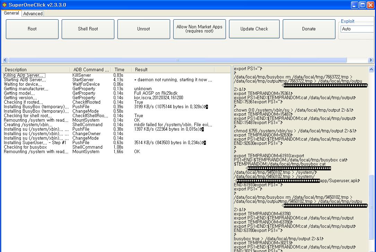Image resolution: width=376 pixels, height=252 pixels.
Task: Click the horizontal scrollbar left arrow
Action: tap(5, 60)
